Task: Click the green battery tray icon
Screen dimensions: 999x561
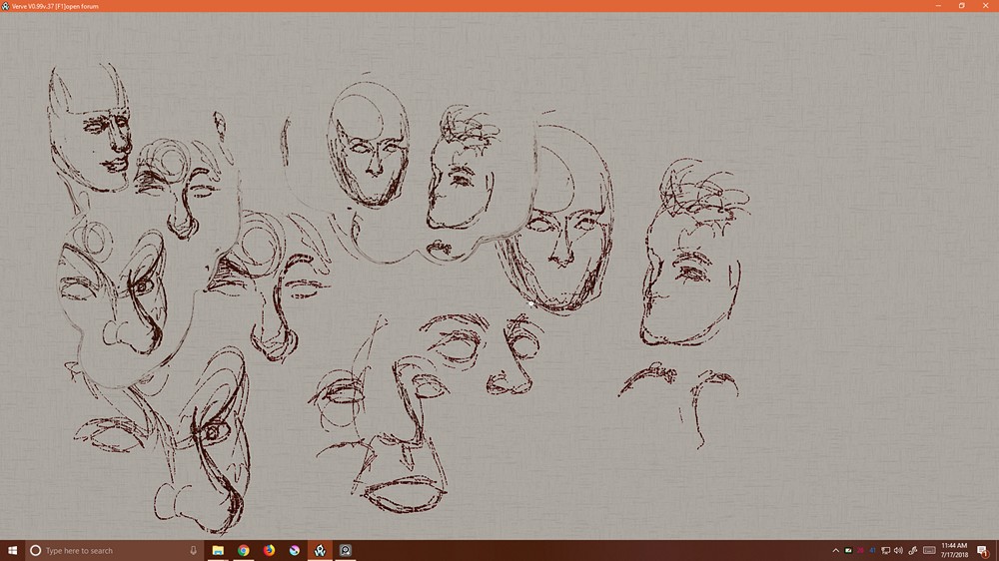Action: pos(848,550)
